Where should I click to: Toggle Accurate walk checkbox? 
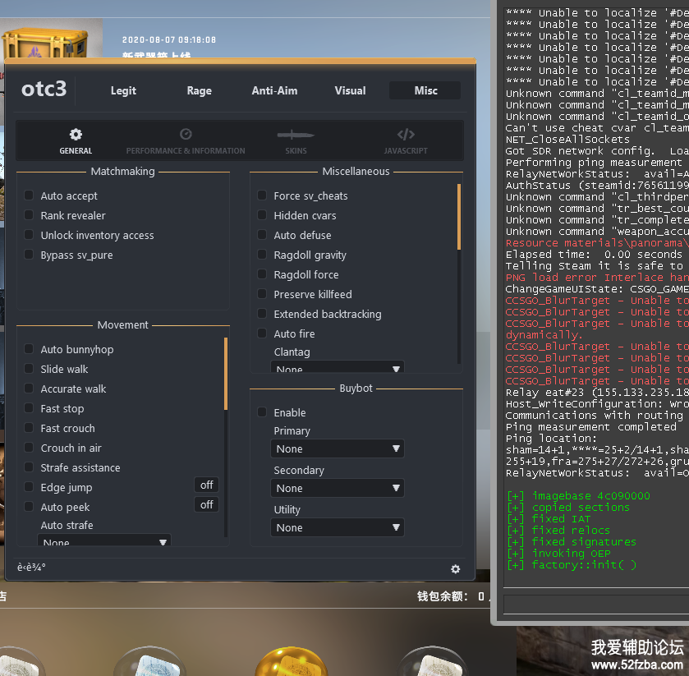(x=29, y=389)
